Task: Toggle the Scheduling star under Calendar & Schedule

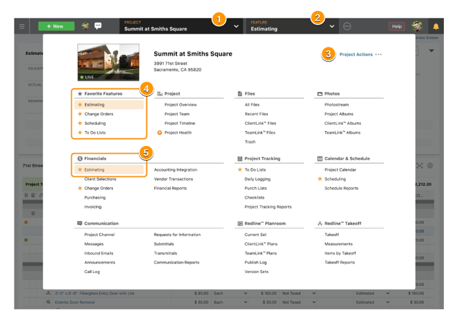Action: point(320,179)
